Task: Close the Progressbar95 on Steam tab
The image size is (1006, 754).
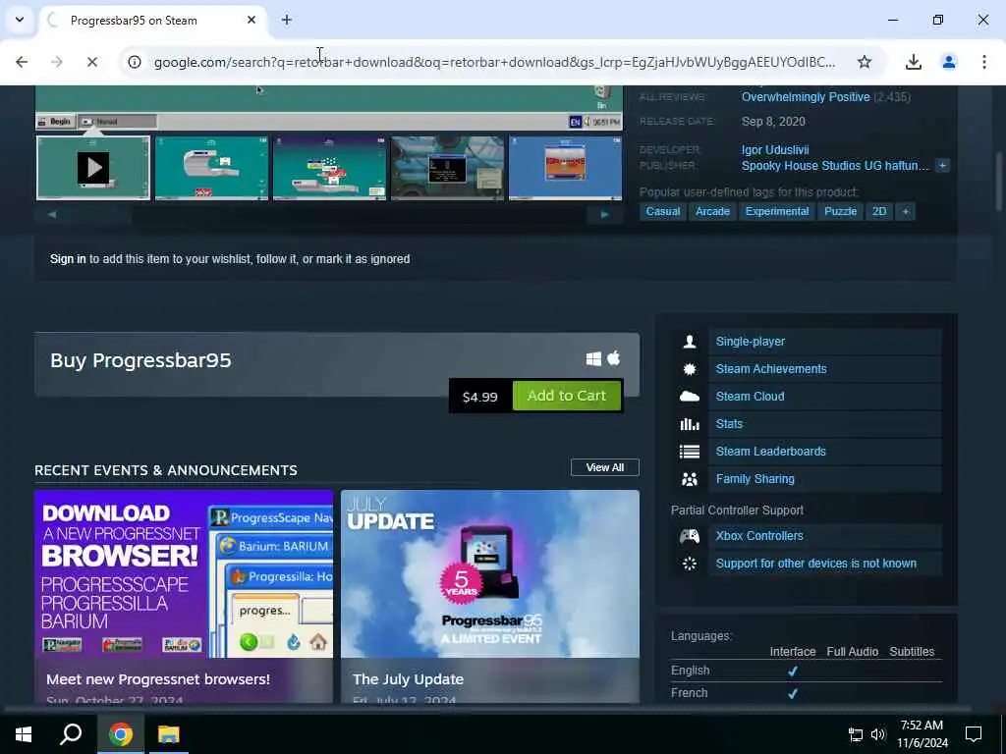Action: [251, 20]
